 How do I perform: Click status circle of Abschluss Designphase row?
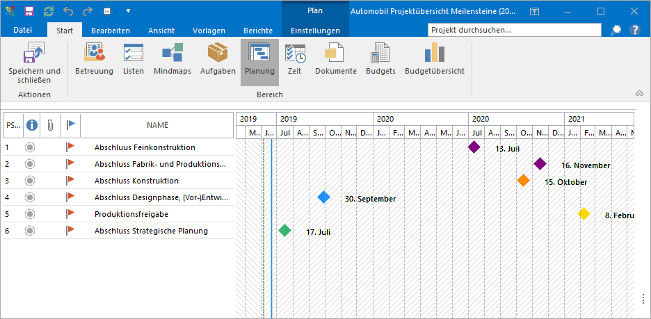(29, 197)
